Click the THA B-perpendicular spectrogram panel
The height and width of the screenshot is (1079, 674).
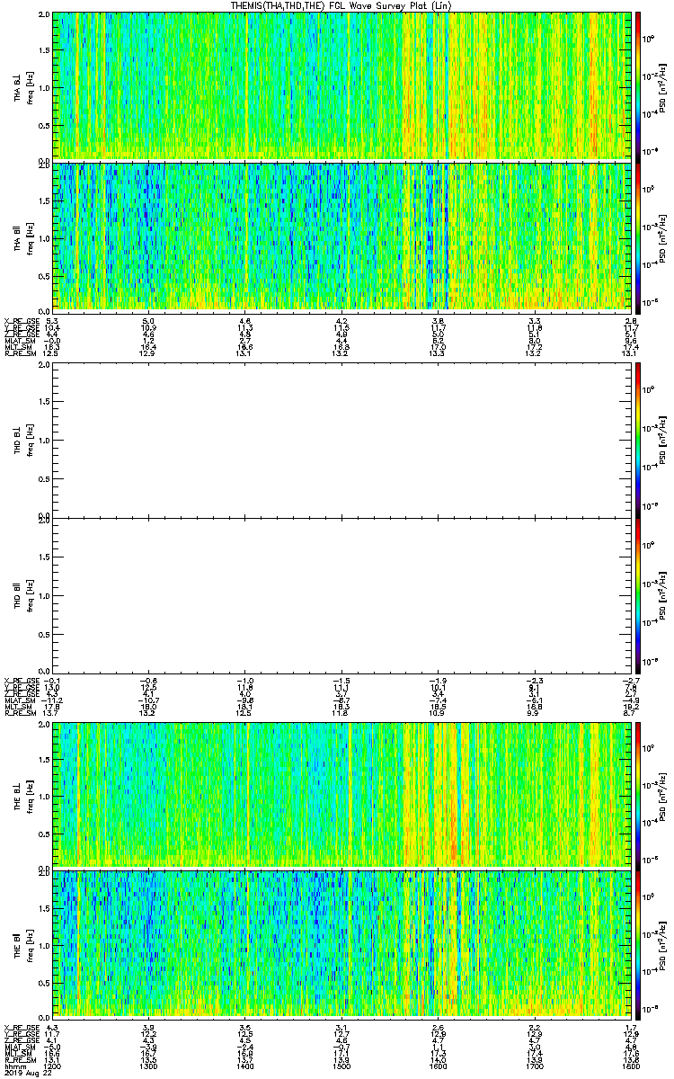(341, 86)
